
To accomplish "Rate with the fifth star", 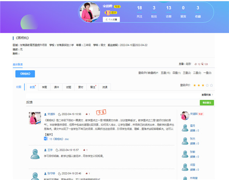I will point(211,85).
